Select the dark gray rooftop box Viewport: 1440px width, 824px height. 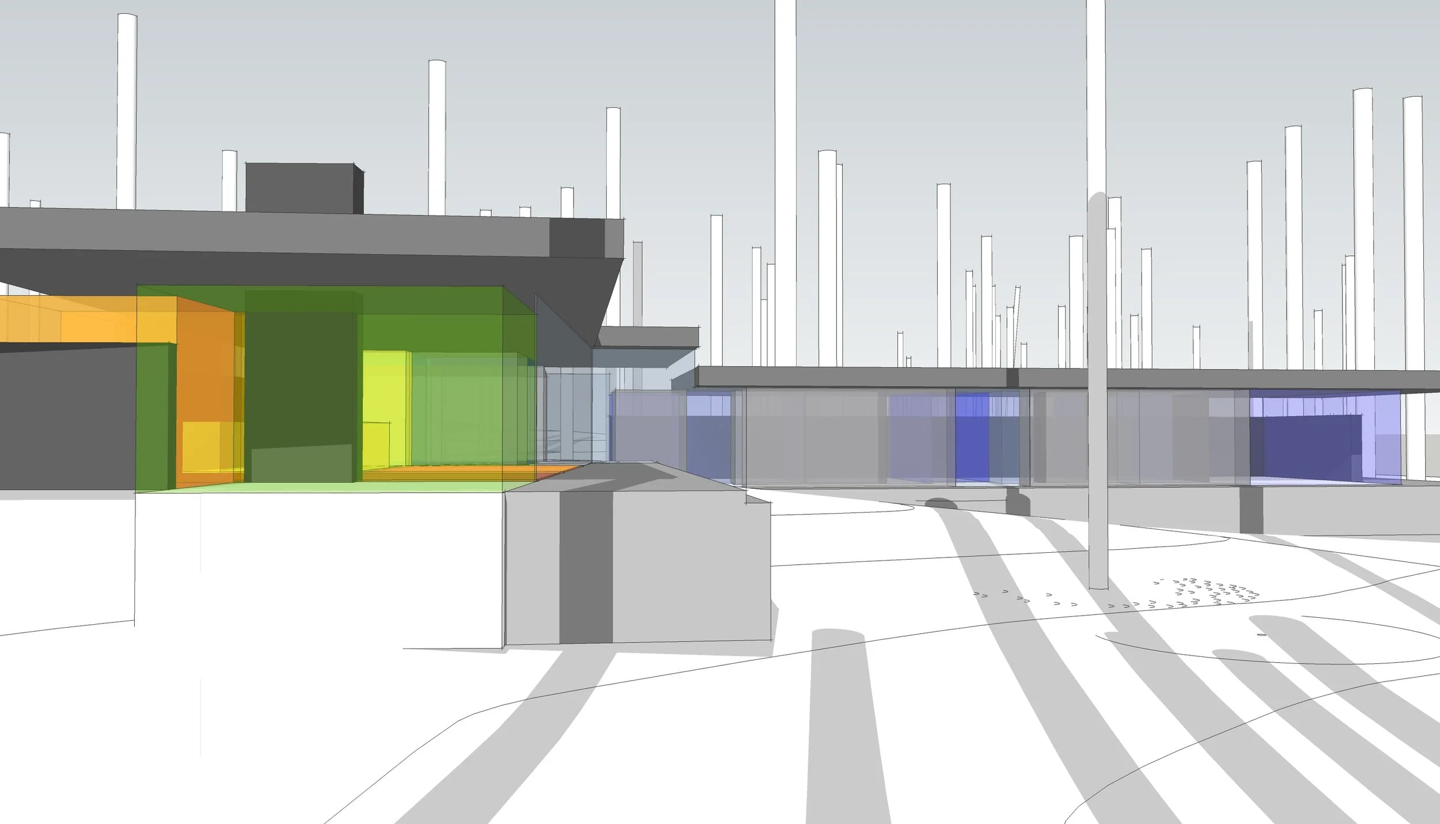coord(305,188)
